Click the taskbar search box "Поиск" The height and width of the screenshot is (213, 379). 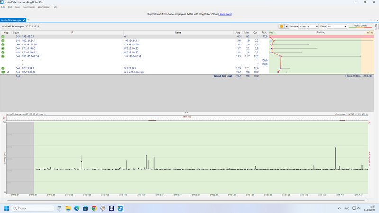pos(33,208)
